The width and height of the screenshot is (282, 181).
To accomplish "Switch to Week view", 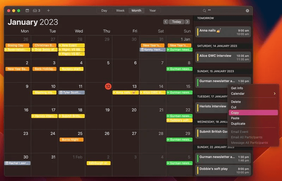I will [120, 11].
